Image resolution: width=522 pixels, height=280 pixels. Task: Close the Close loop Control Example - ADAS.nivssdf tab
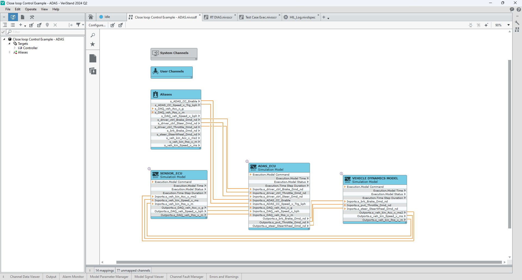(x=200, y=15)
